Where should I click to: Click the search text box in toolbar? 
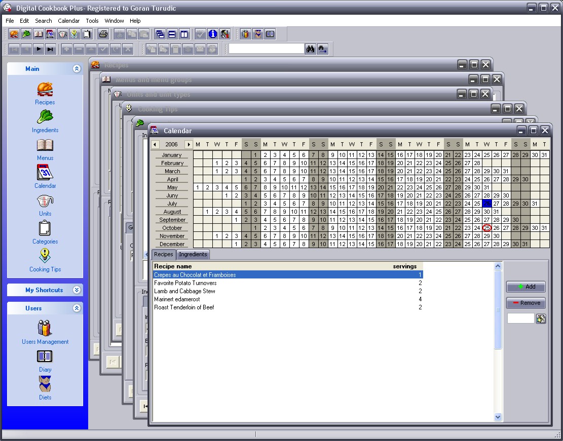coord(267,49)
